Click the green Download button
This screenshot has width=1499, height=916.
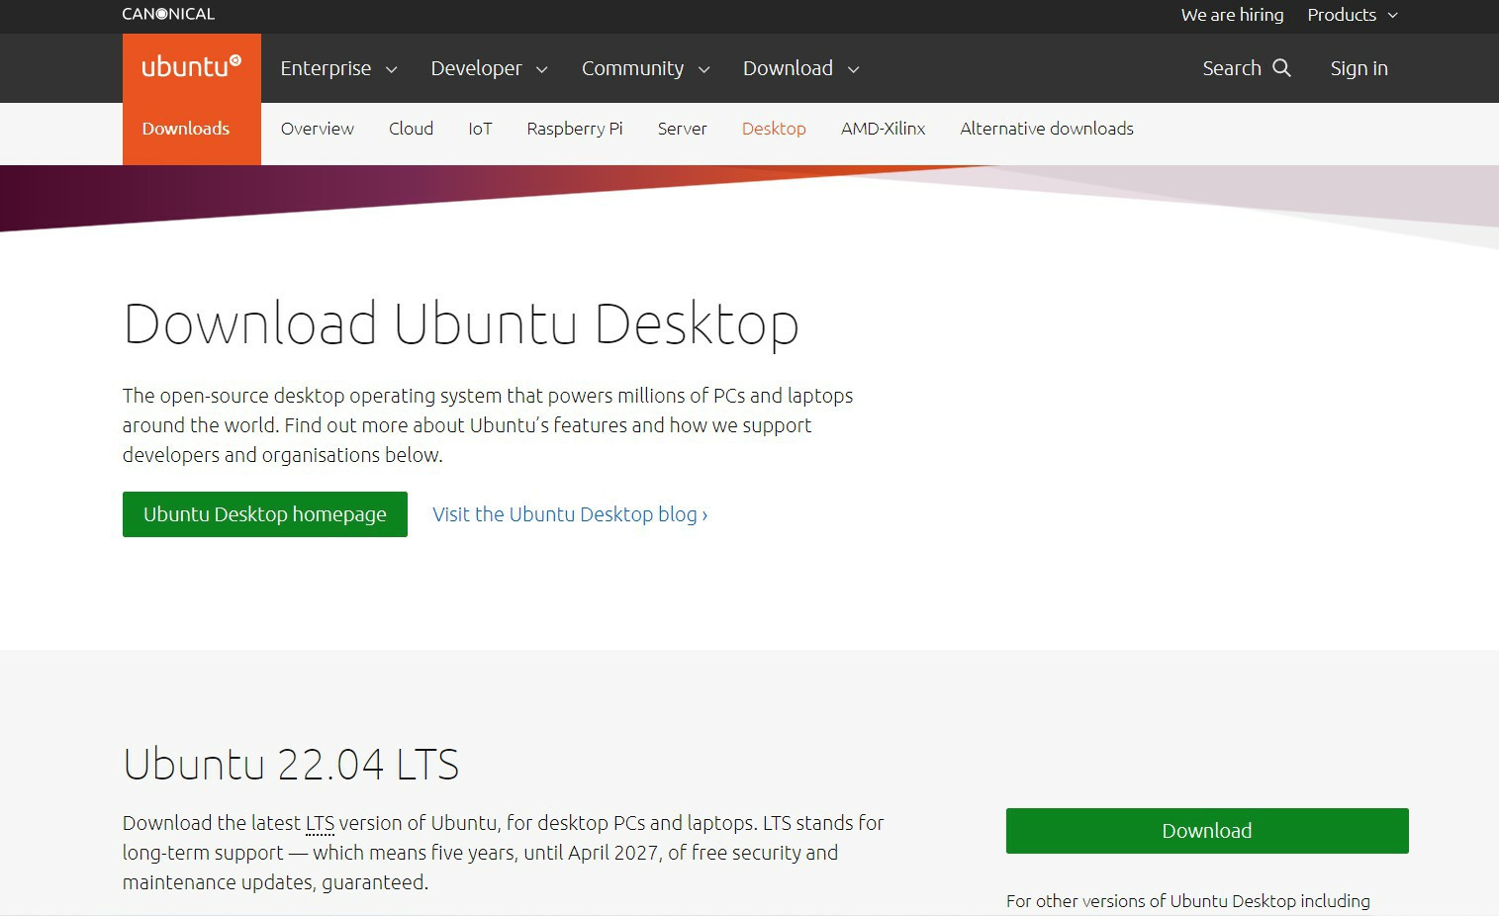(x=1207, y=831)
